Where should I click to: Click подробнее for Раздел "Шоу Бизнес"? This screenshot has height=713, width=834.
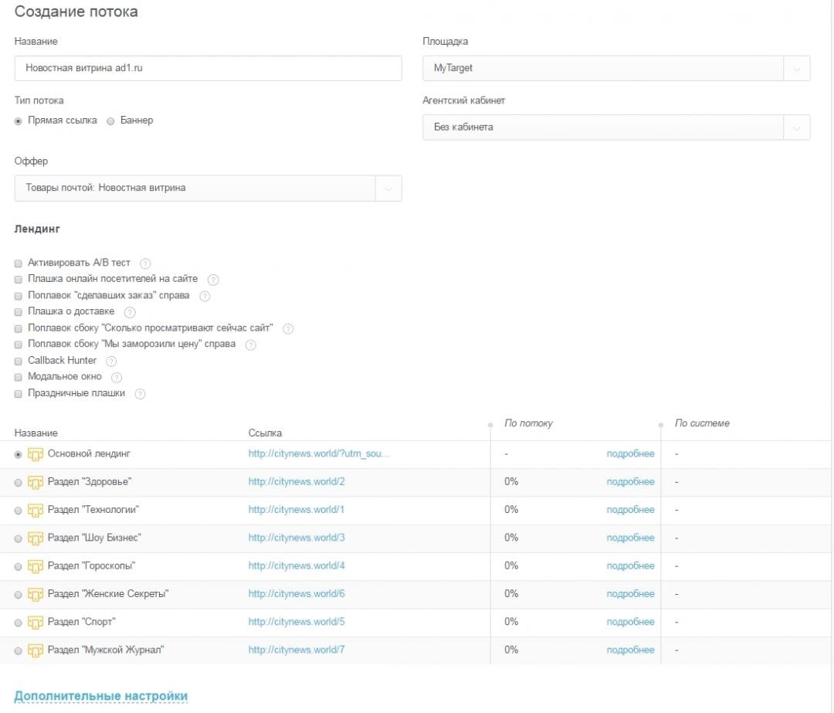(x=630, y=538)
